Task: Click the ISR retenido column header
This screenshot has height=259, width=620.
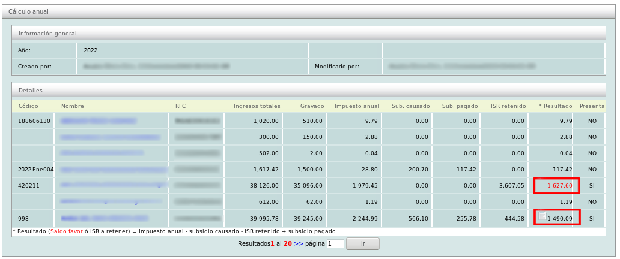Action: (508, 106)
